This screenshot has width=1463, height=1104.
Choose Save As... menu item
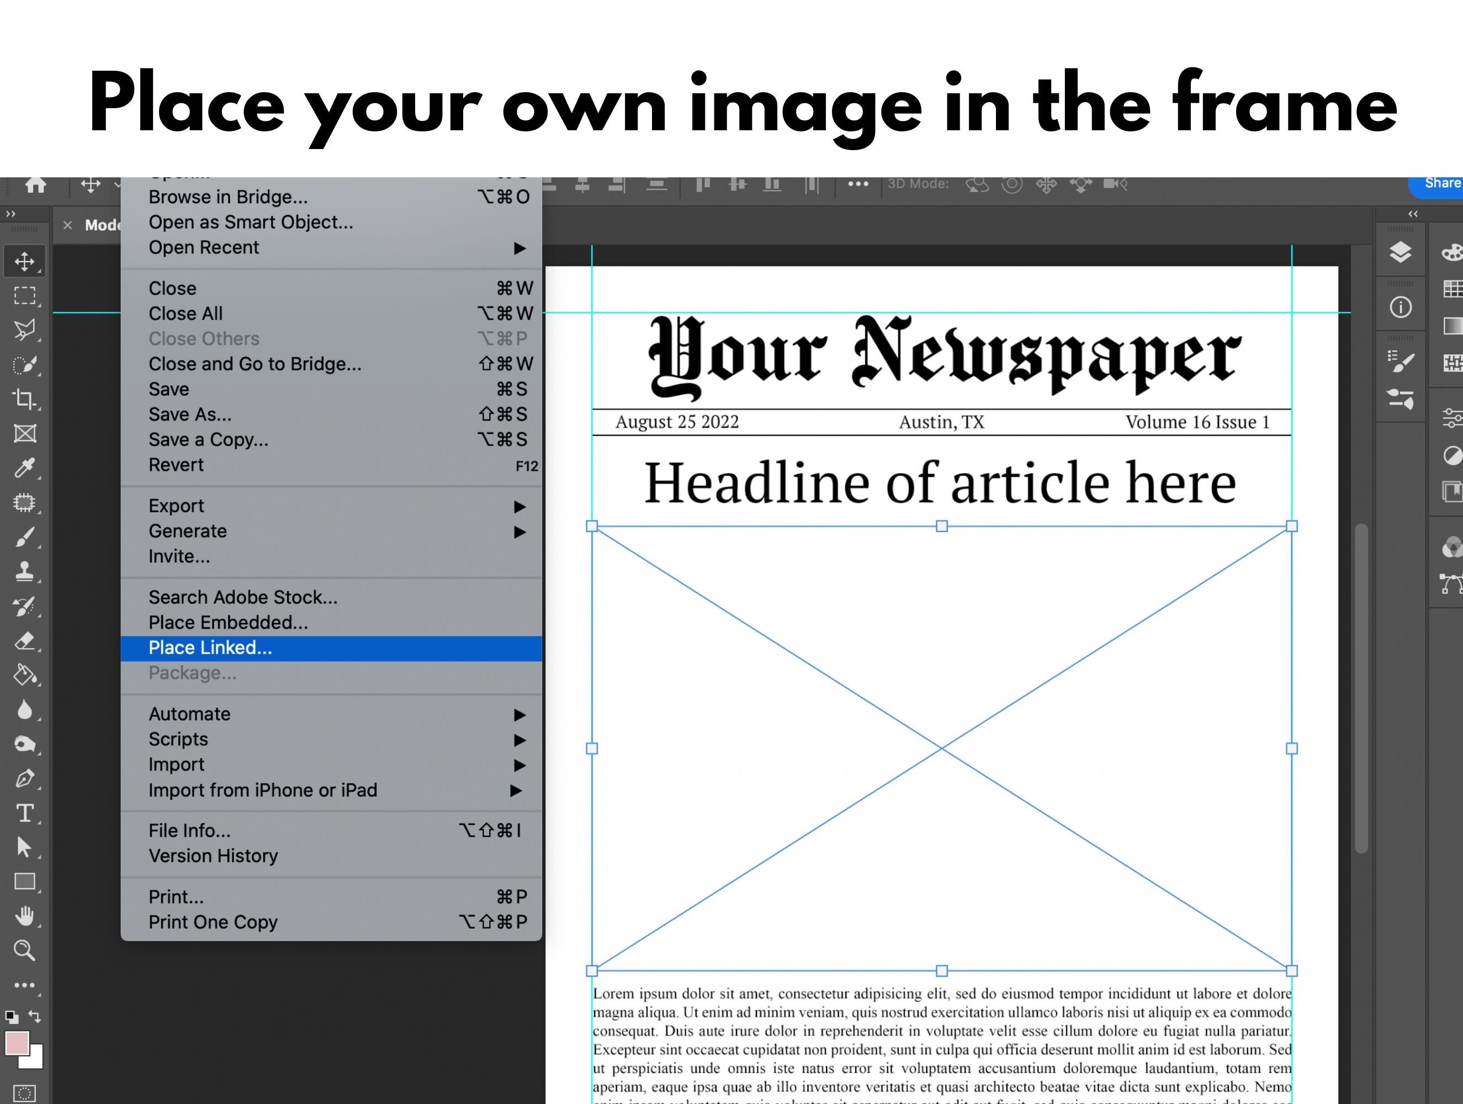(331, 415)
